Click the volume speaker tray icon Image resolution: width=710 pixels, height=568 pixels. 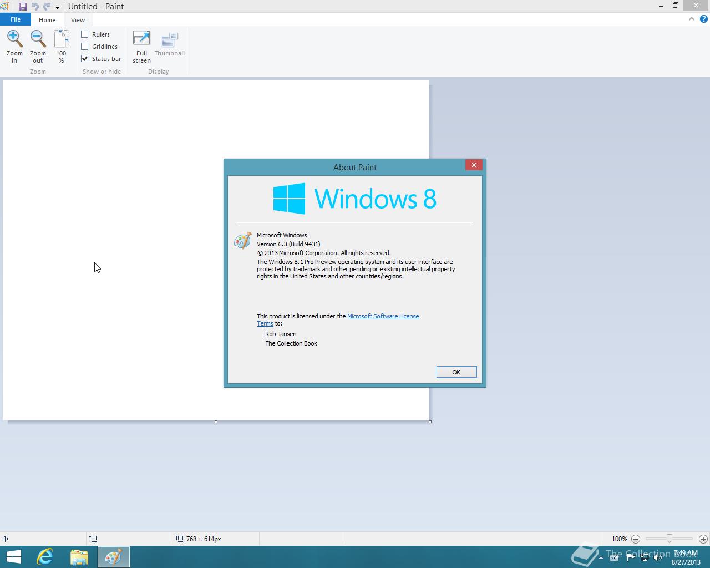[x=658, y=557]
